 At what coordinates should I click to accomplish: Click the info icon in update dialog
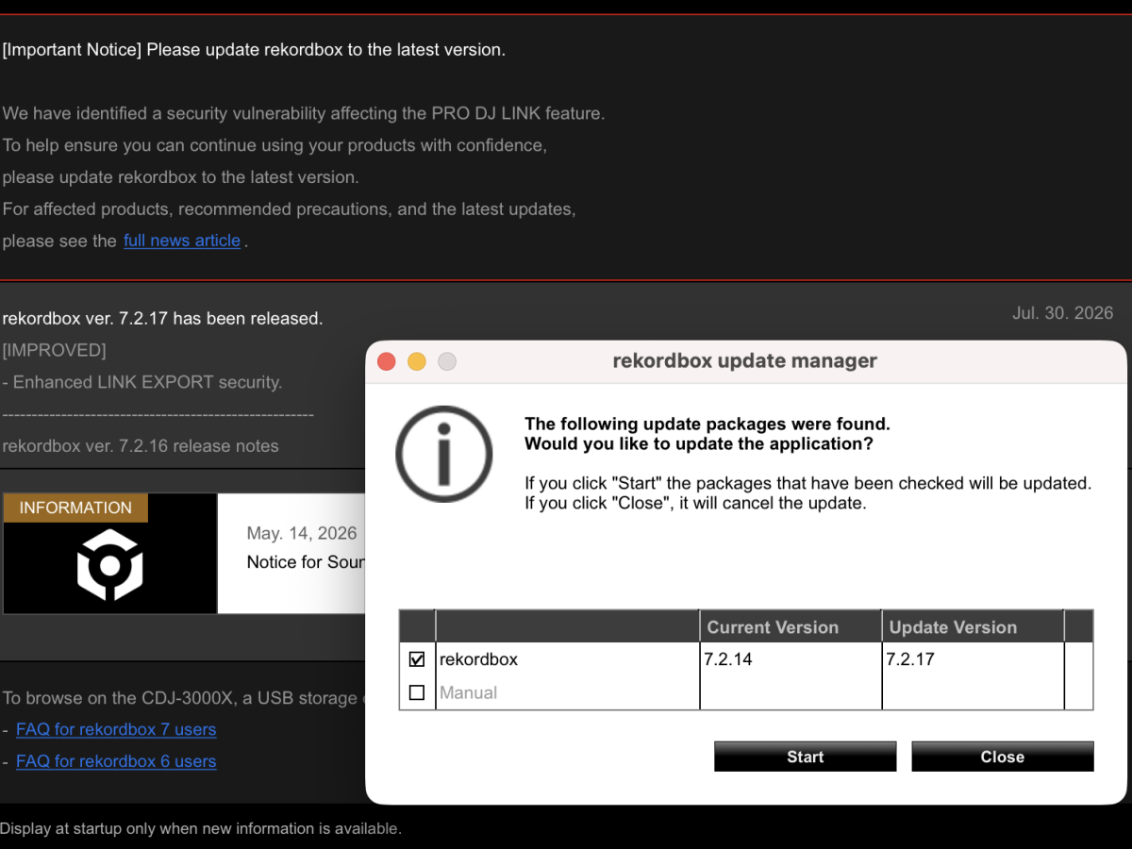[443, 454]
